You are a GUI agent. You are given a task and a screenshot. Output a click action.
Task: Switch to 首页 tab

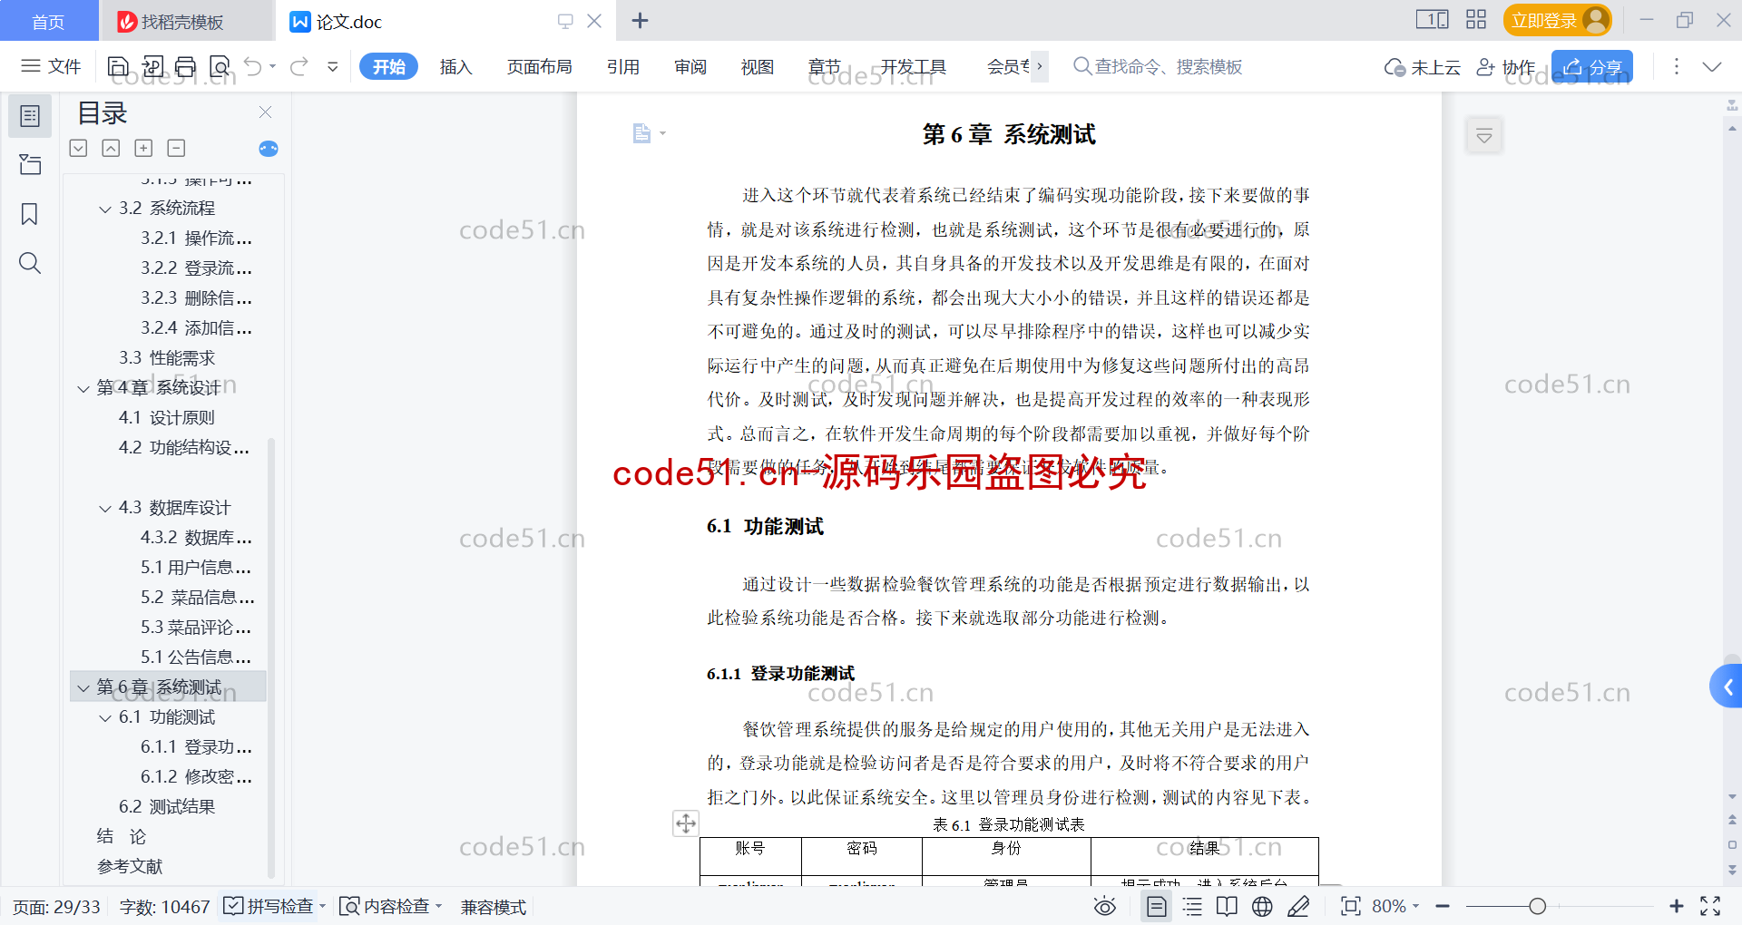tap(48, 21)
